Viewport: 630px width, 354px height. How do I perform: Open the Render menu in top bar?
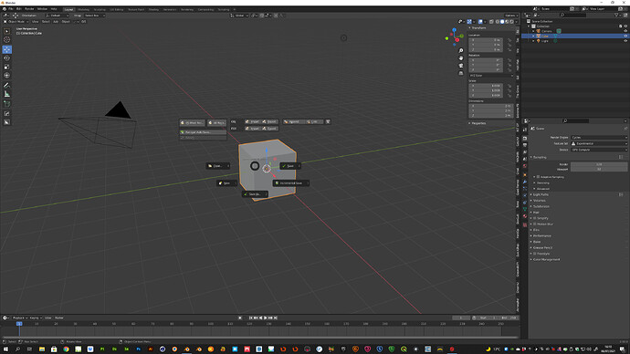29,9
